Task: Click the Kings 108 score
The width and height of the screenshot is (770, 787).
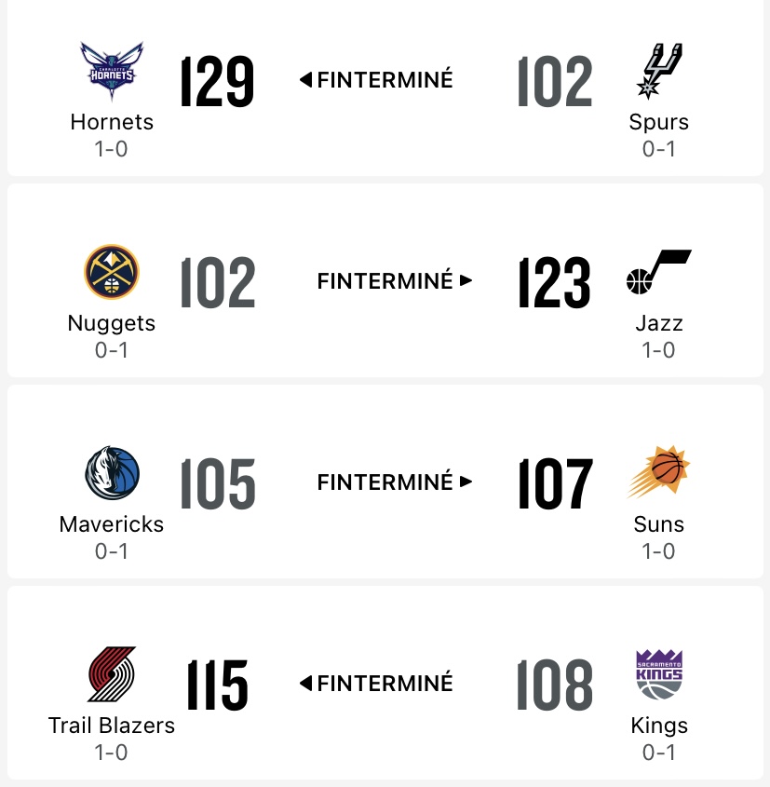Action: 554,685
